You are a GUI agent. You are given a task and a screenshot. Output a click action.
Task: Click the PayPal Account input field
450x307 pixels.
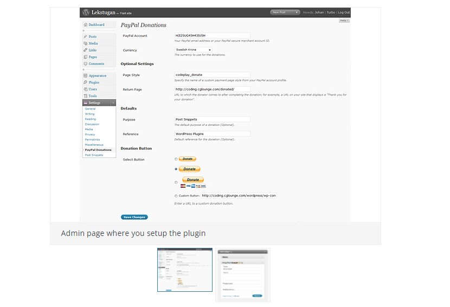pyautogui.click(x=212, y=35)
